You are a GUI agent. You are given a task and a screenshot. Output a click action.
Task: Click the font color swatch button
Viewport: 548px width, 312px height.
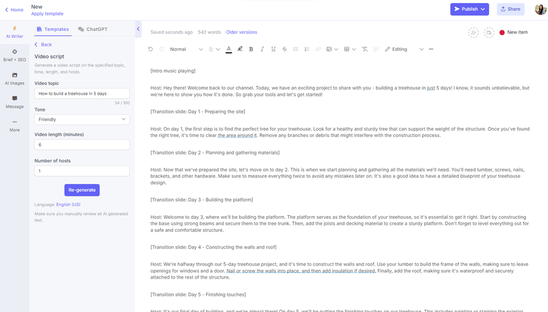(x=229, y=49)
